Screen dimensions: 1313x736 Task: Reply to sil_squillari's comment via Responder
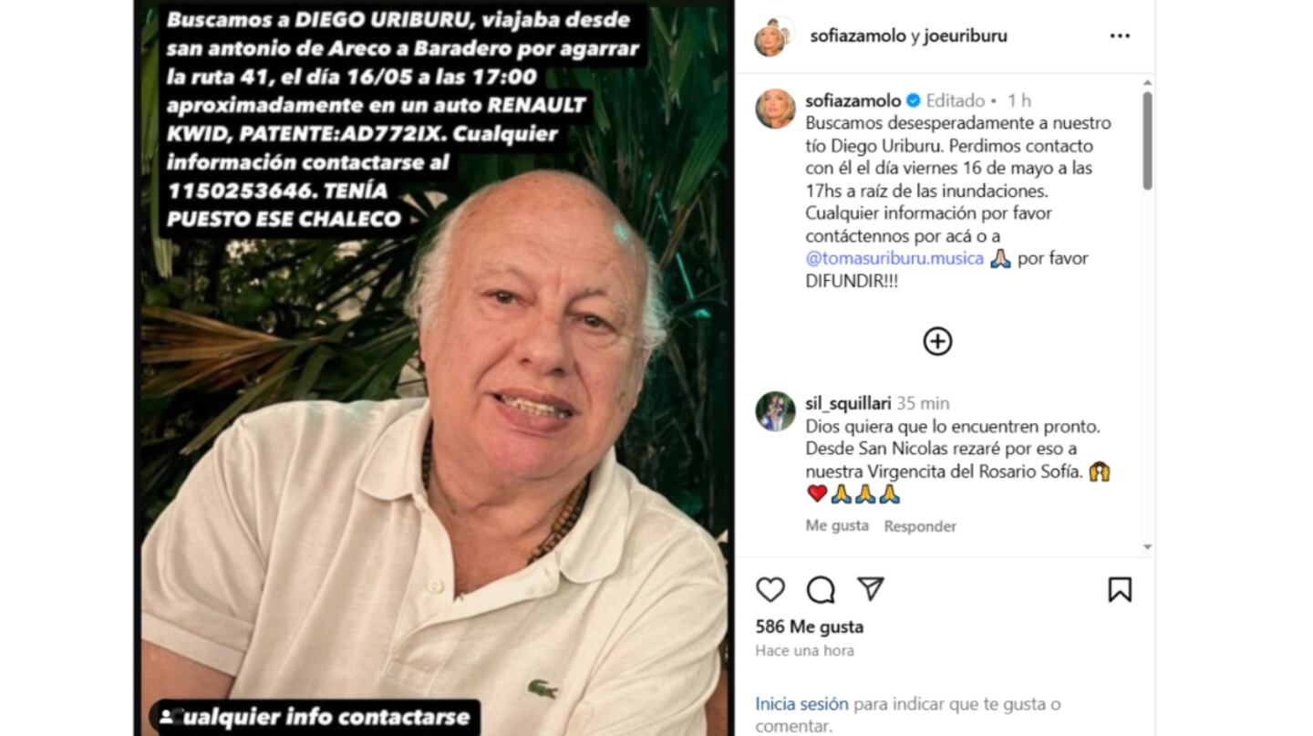[x=920, y=526]
